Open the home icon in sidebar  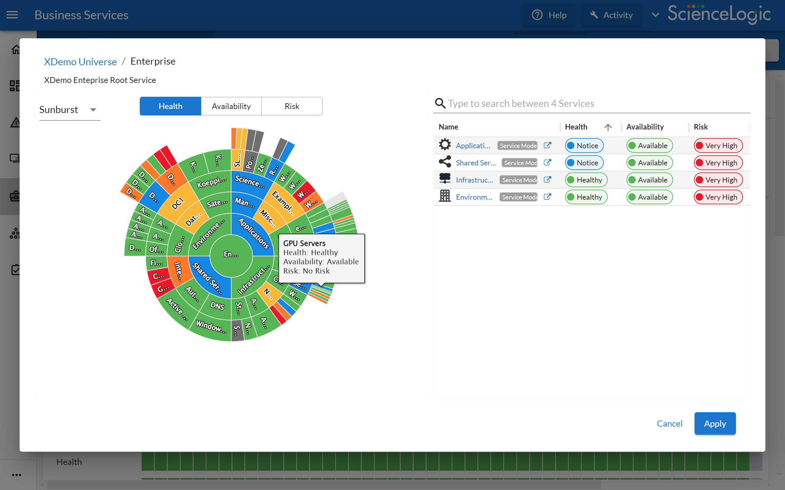click(x=15, y=49)
